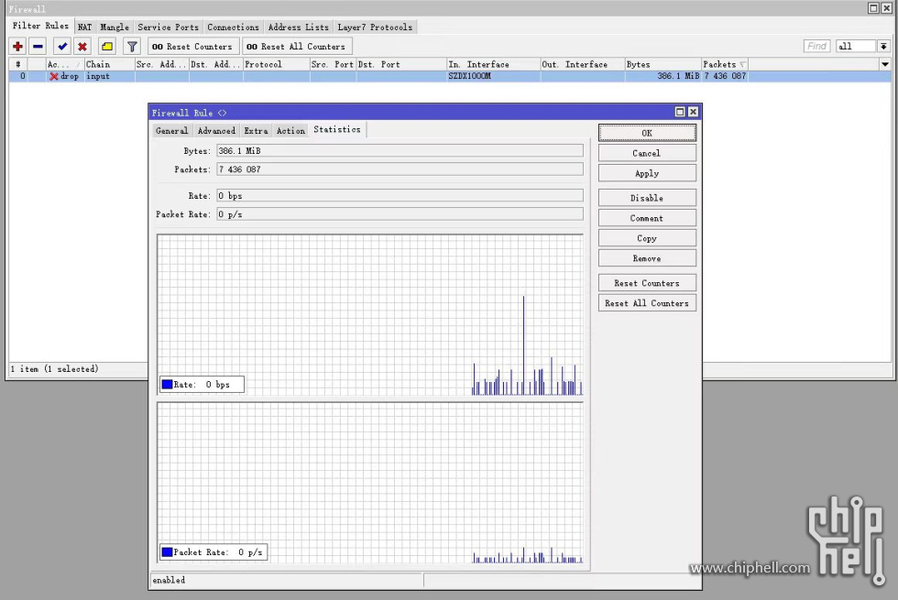Click the Packet Rate field showing 0 p/s
The width and height of the screenshot is (898, 600).
(400, 214)
